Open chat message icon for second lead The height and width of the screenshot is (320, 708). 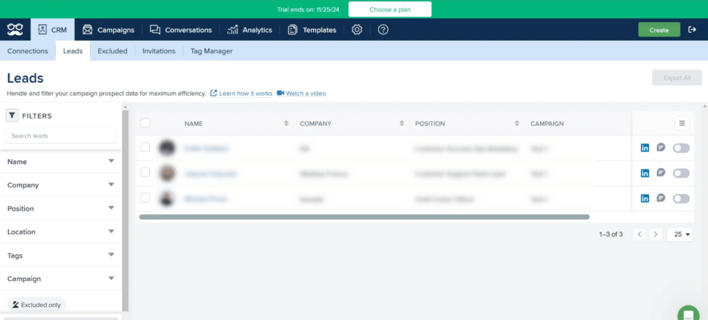(x=661, y=173)
